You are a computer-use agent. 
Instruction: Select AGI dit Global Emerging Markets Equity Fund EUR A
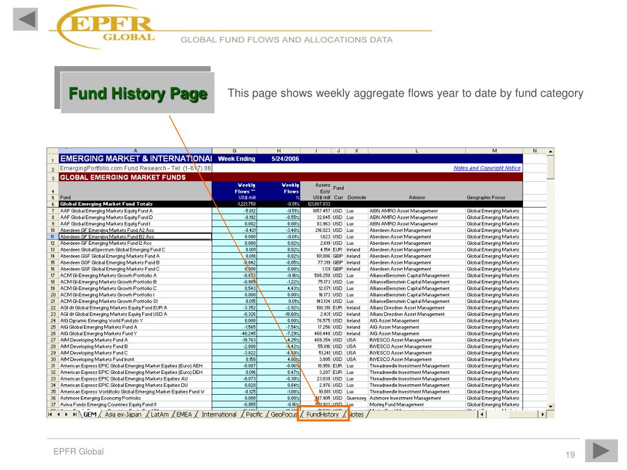[x=135, y=308]
